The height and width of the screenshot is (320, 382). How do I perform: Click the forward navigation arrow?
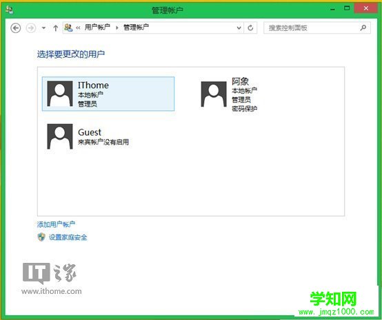(x=31, y=28)
